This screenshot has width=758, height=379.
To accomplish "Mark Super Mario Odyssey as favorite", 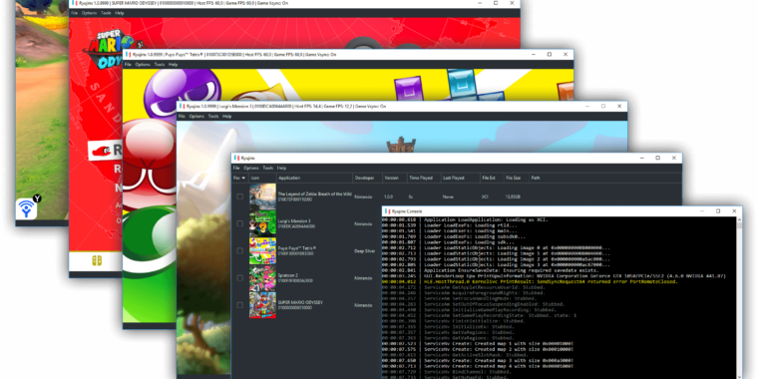I will pos(239,305).
